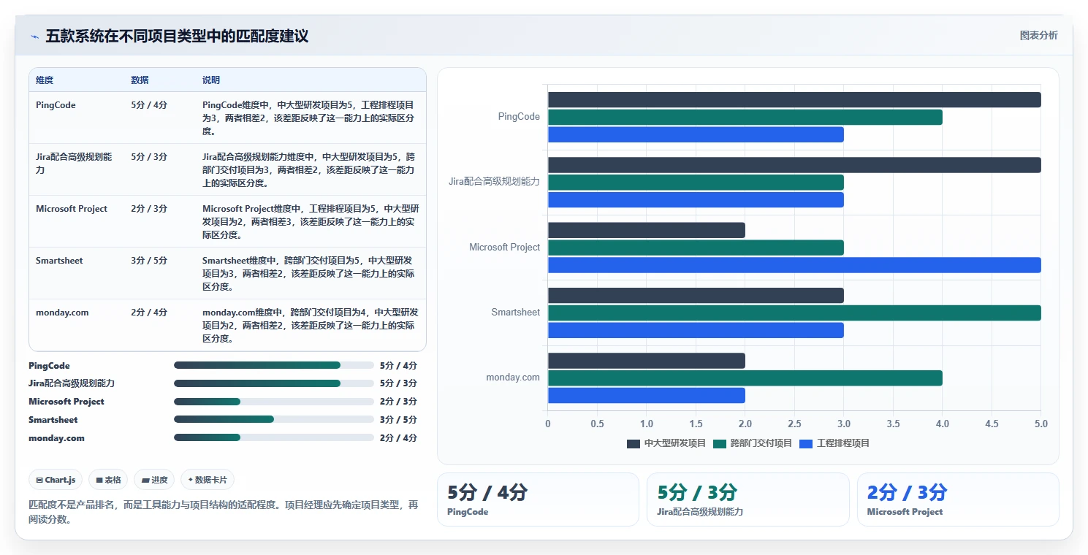
Task: Click Smartsheet's green 跨部门交付项目 chart bar
Action: [794, 313]
